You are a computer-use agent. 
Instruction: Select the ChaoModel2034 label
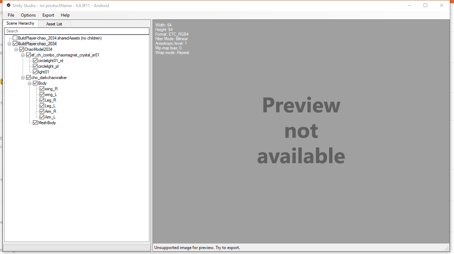pos(38,49)
